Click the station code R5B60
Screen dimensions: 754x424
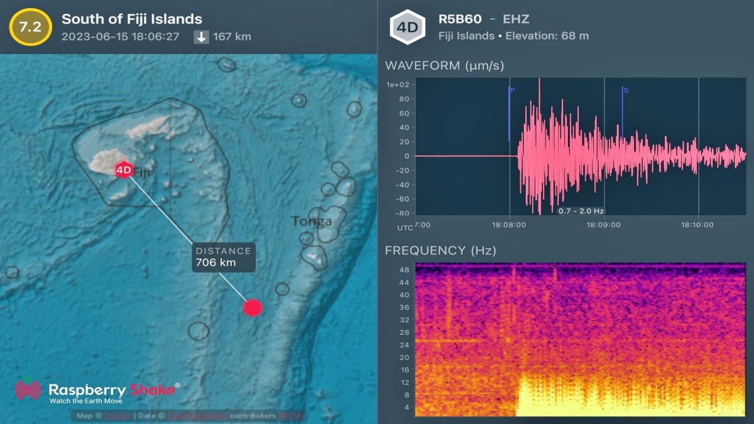(460, 19)
